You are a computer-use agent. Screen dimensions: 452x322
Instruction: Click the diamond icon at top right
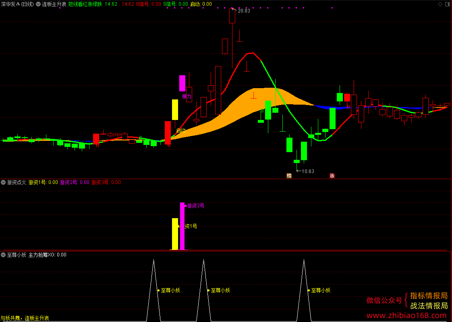[440, 4]
